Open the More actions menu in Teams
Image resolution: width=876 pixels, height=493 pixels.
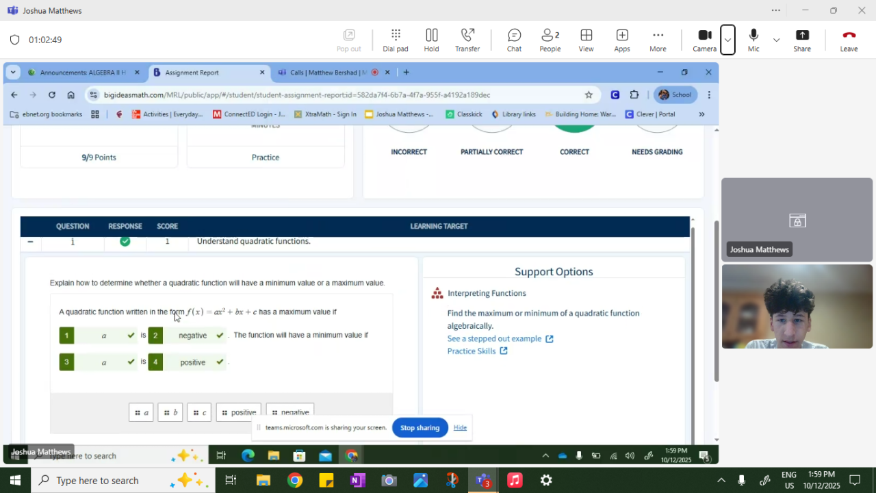(658, 40)
